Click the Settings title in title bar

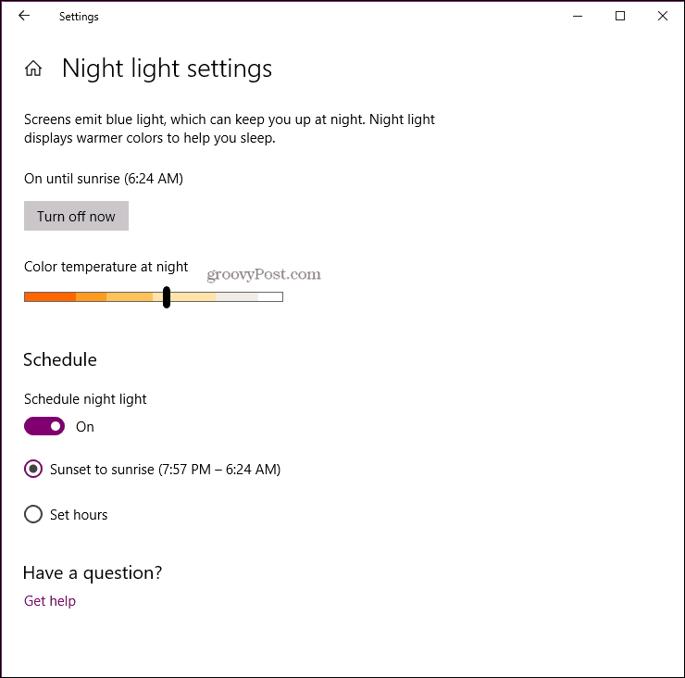pyautogui.click(x=79, y=17)
